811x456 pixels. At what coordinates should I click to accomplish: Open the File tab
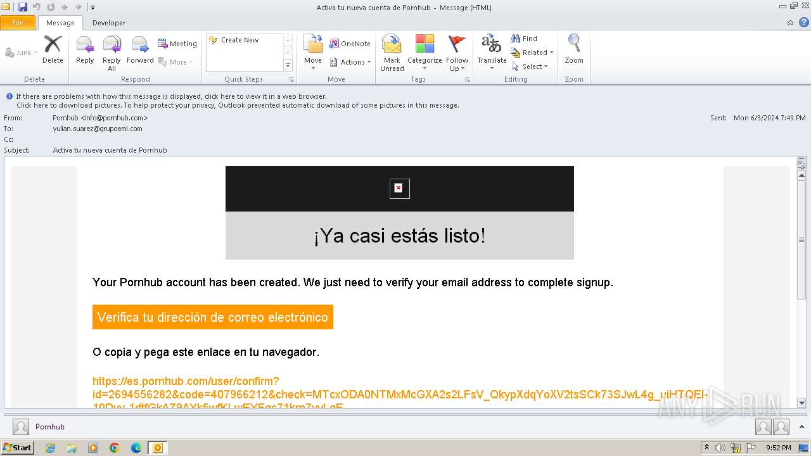18,23
